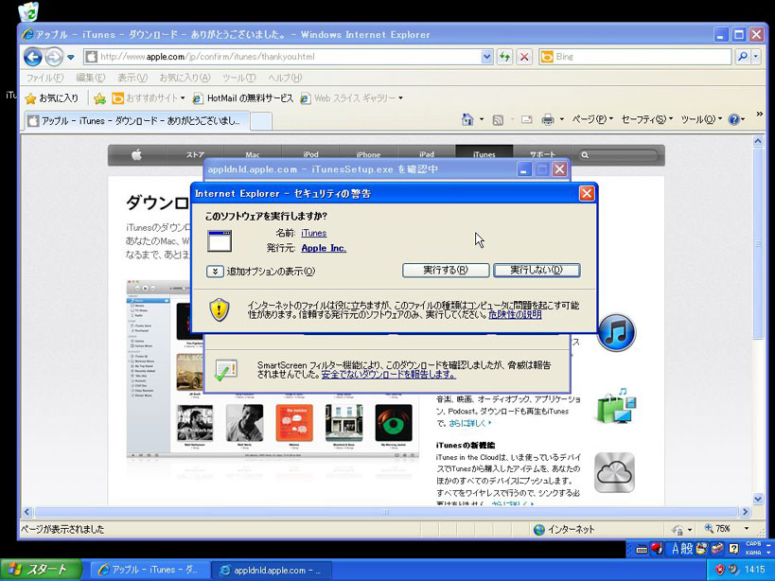Open the iPad section in Apple nav
Screen dimensions: 775x581
click(x=427, y=154)
